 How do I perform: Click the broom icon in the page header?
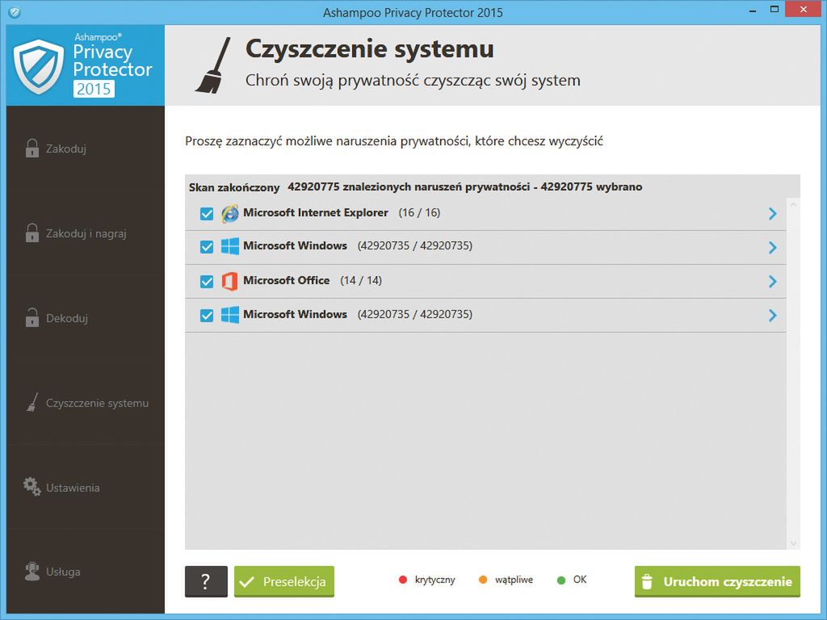(x=213, y=65)
